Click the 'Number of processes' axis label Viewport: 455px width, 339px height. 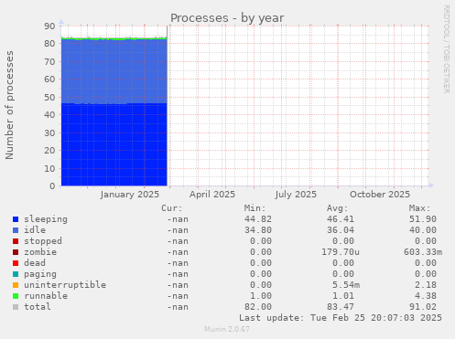[9, 105]
